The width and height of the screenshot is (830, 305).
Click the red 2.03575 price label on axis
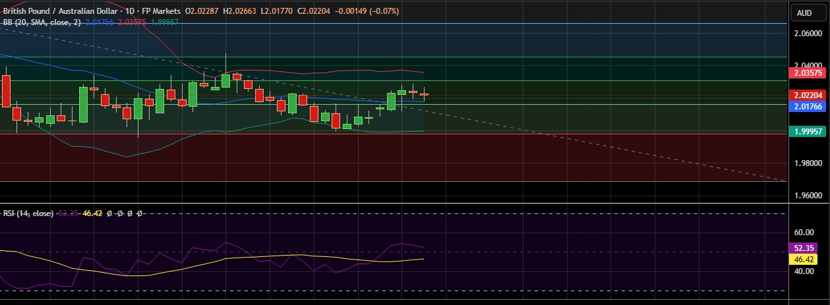point(808,73)
